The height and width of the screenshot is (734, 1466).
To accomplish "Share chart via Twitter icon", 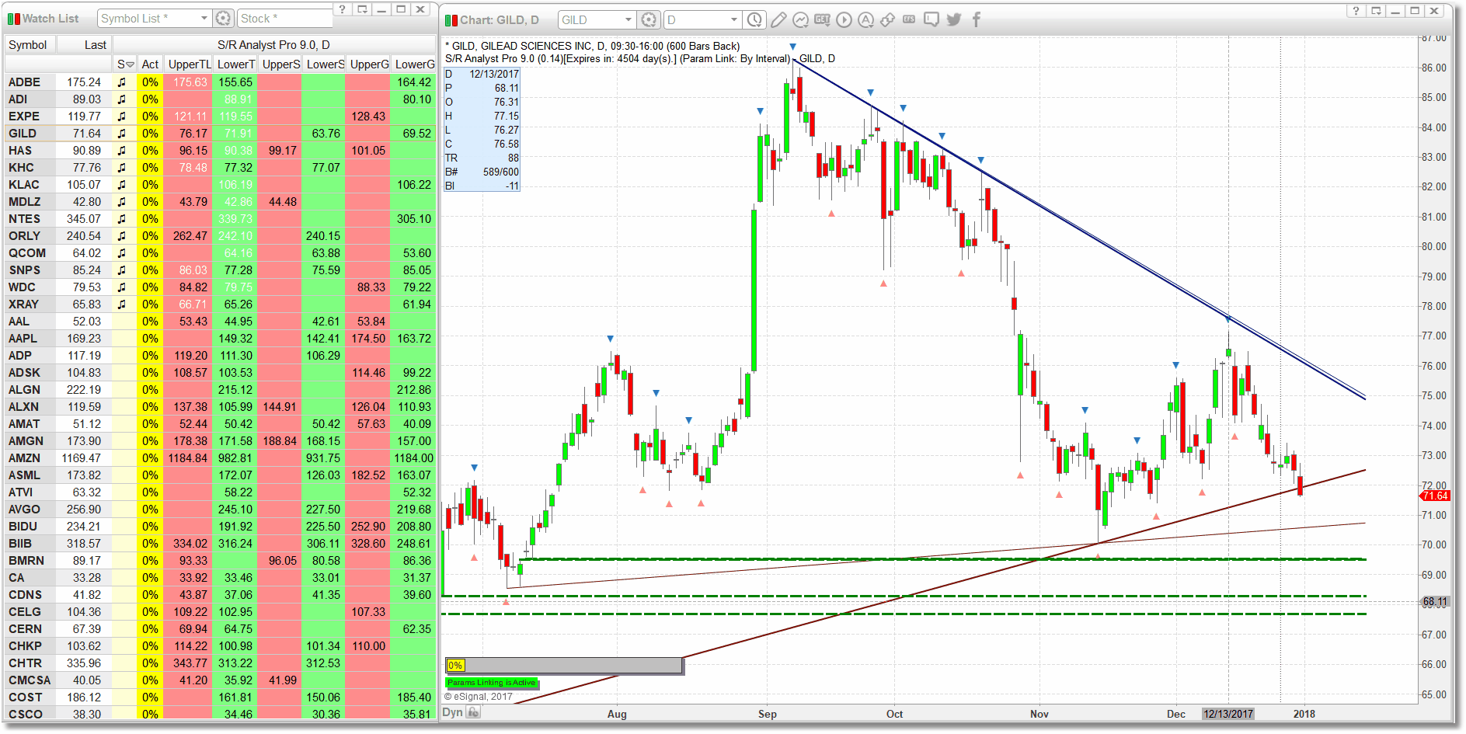I will point(954,19).
